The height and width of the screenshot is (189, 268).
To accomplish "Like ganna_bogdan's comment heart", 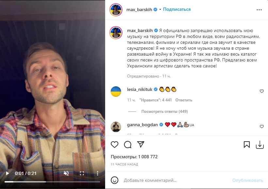I will click(262, 127).
